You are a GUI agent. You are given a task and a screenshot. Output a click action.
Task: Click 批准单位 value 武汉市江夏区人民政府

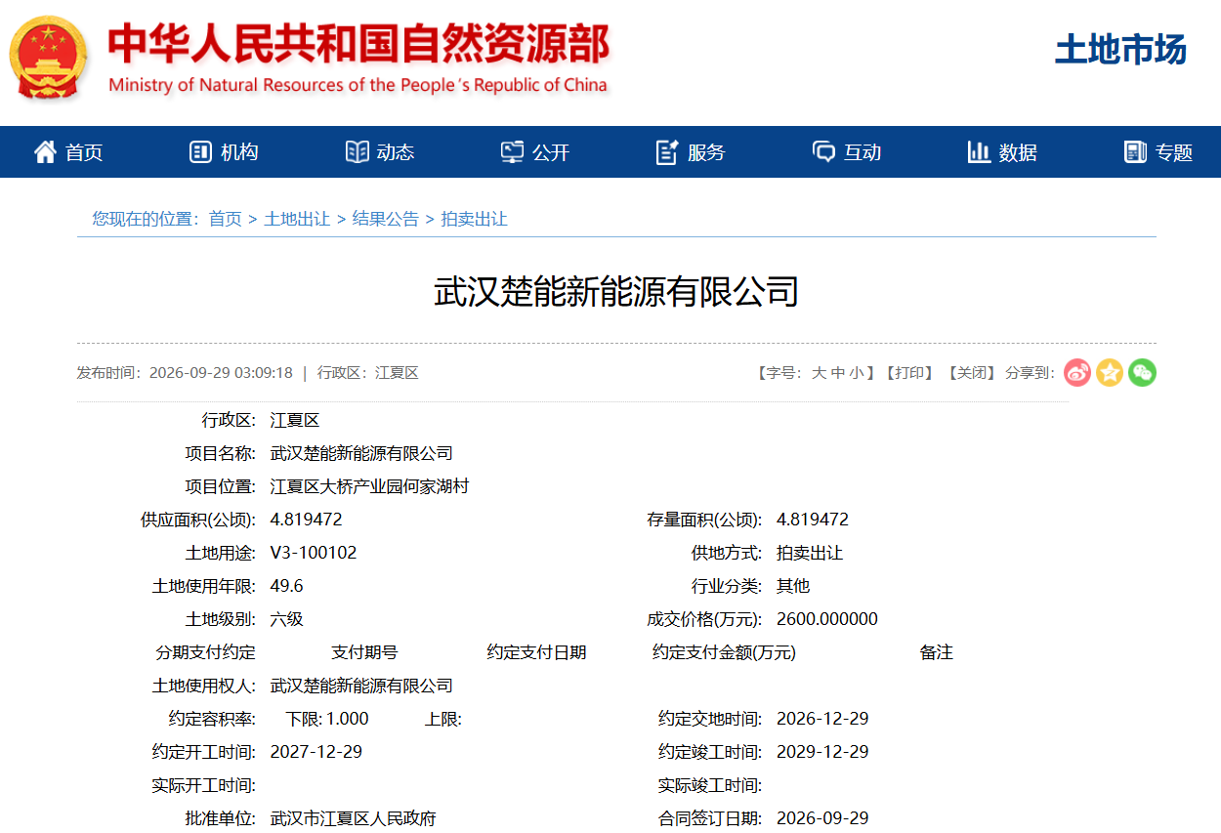pos(353,818)
